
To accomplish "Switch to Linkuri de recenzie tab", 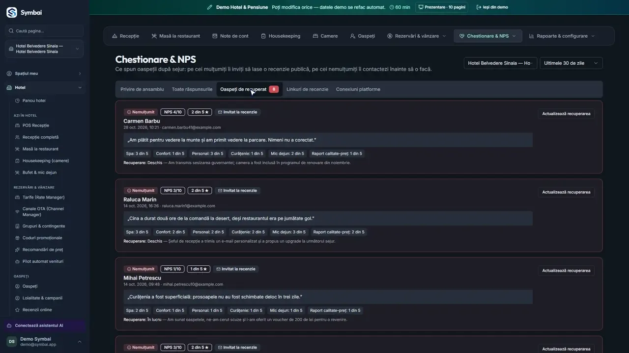I will [307, 89].
